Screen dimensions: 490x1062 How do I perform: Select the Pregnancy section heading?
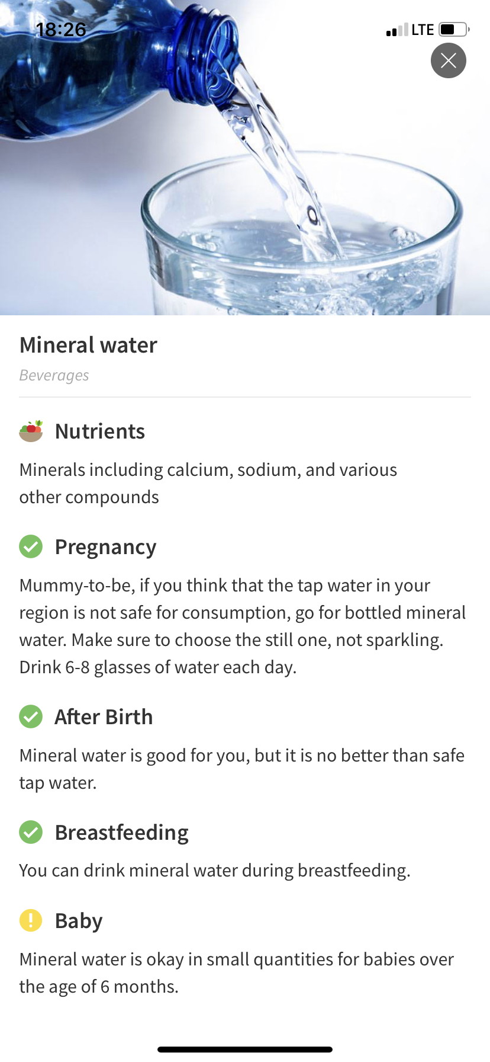click(105, 547)
